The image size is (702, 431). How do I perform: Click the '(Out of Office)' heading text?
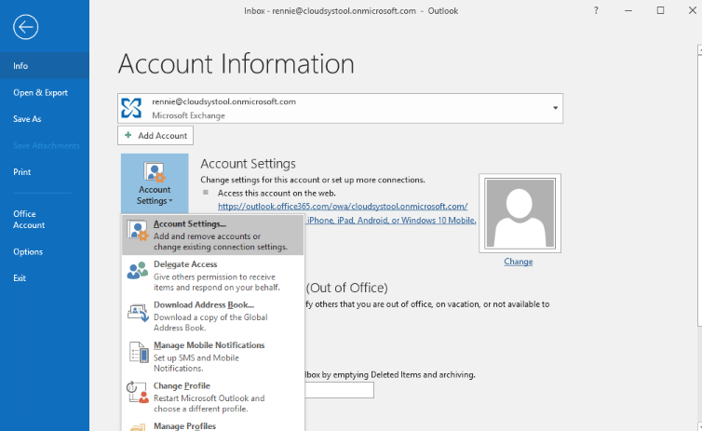(347, 288)
